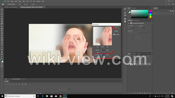
Task: Select the Crop tool
Action: tap(2, 19)
